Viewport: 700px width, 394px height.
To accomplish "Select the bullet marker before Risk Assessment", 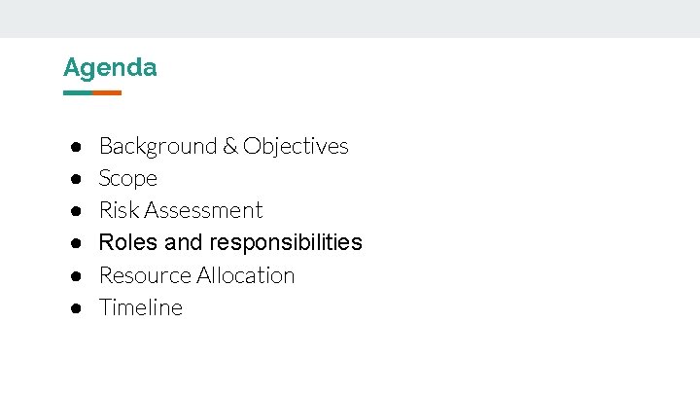I will pos(74,211).
